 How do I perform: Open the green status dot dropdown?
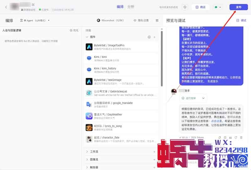[x=217, y=7]
